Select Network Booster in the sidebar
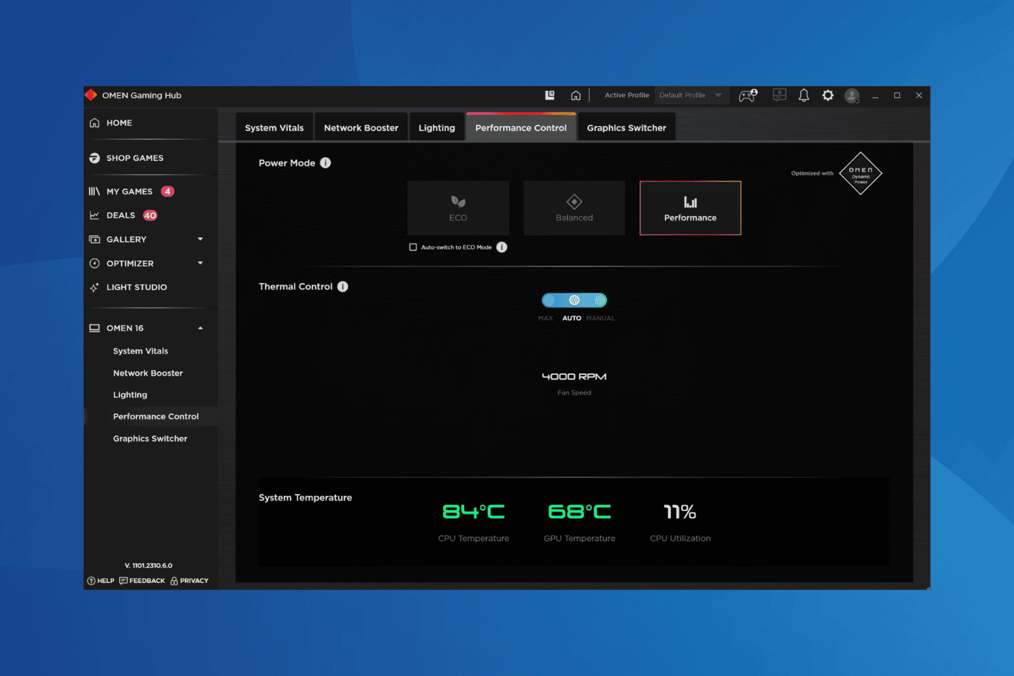Image resolution: width=1014 pixels, height=676 pixels. [148, 373]
